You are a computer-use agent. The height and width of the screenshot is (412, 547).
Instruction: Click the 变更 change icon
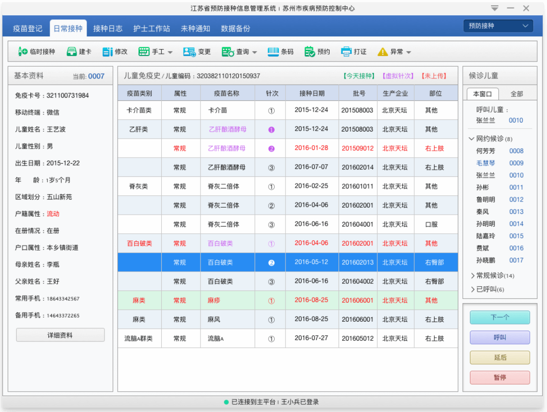point(190,52)
